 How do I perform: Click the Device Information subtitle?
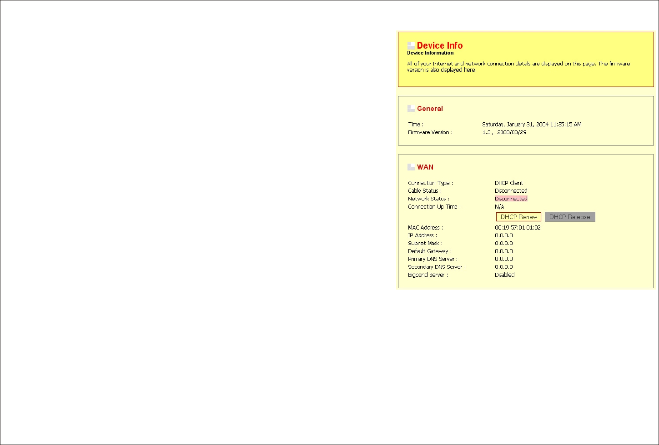click(430, 53)
